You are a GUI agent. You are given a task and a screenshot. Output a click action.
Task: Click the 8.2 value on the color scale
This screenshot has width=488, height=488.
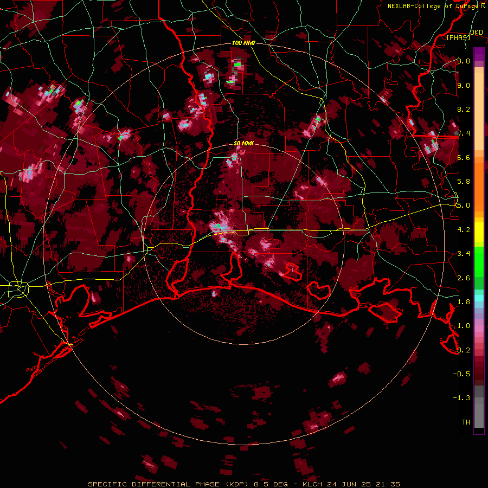(464, 109)
